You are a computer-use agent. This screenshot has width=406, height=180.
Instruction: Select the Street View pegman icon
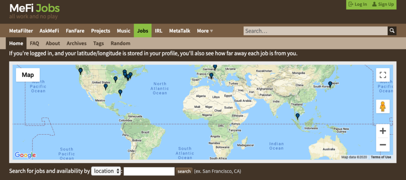[x=383, y=106]
